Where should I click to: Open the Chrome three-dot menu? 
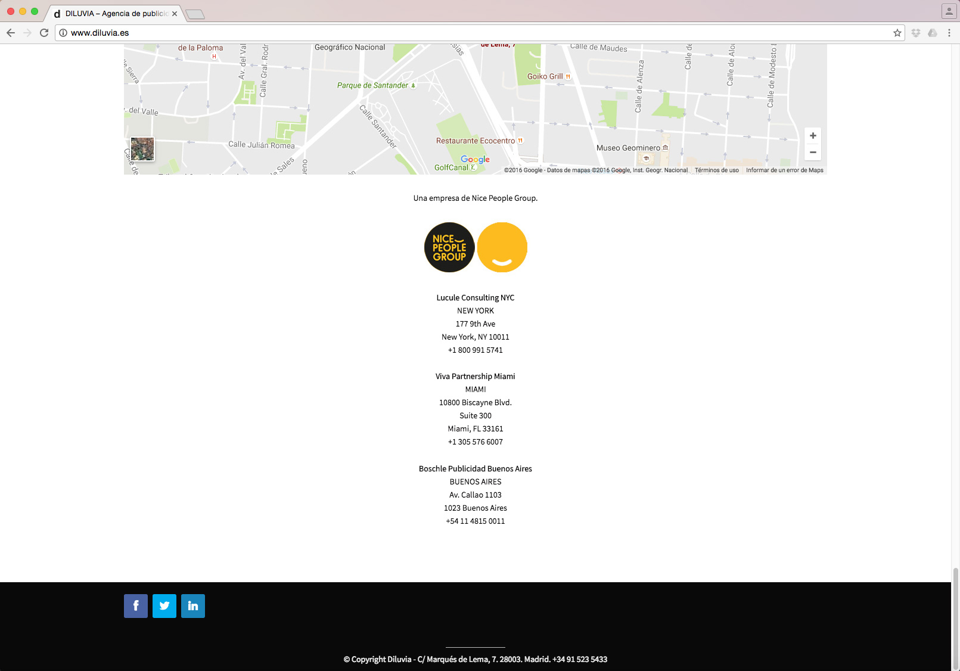(949, 33)
